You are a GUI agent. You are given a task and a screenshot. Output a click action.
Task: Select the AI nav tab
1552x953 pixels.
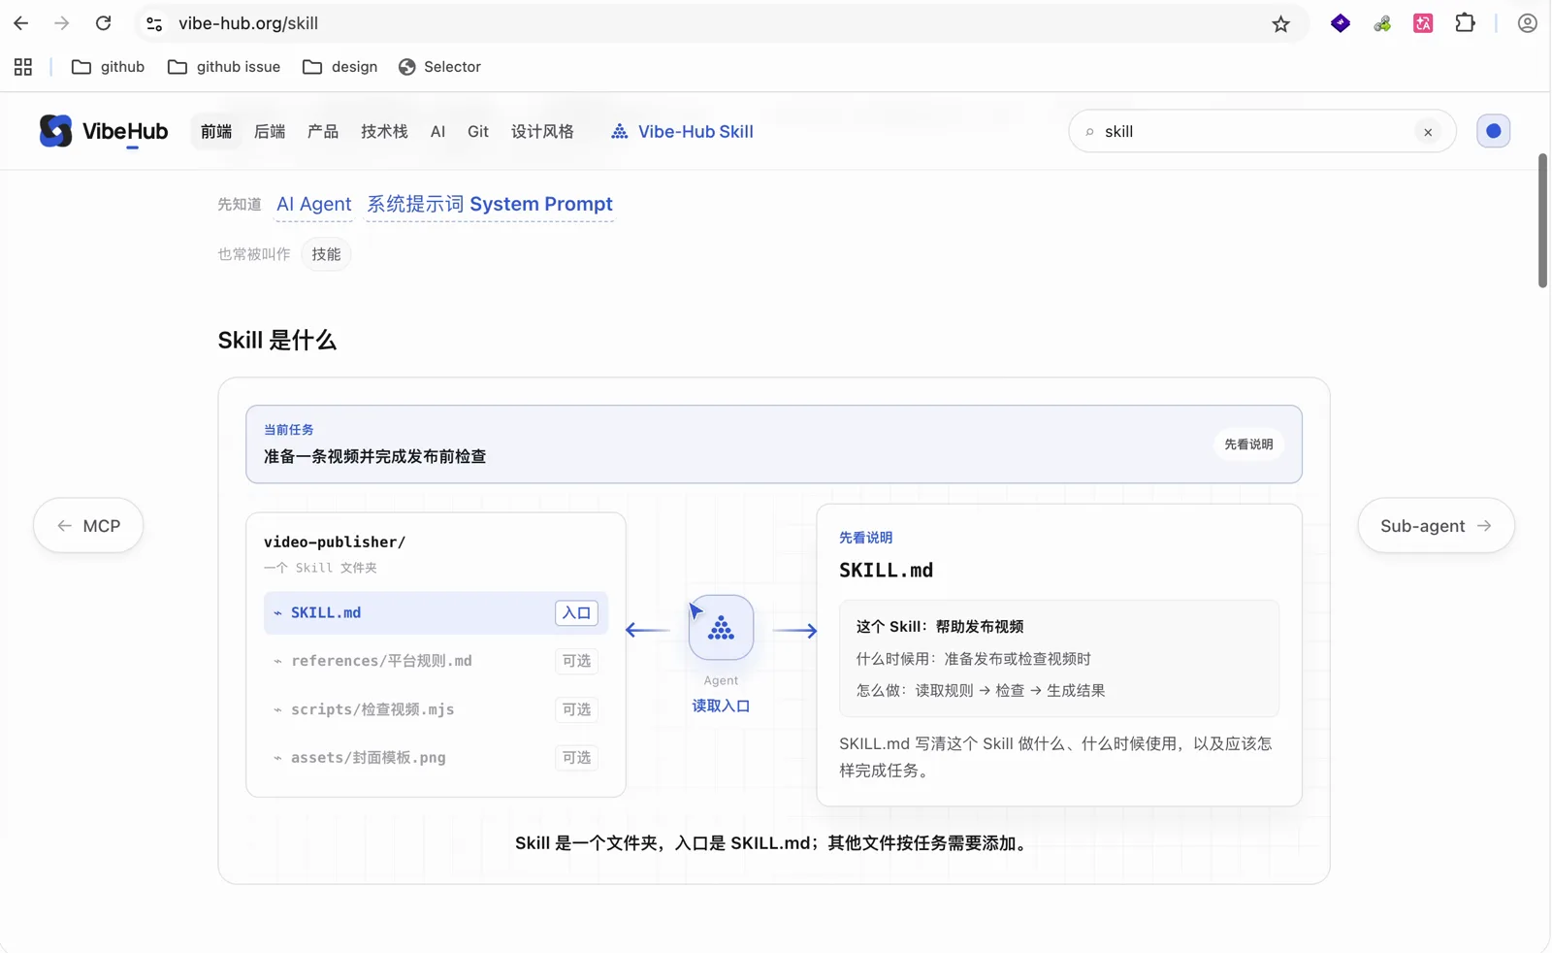pyautogui.click(x=437, y=131)
